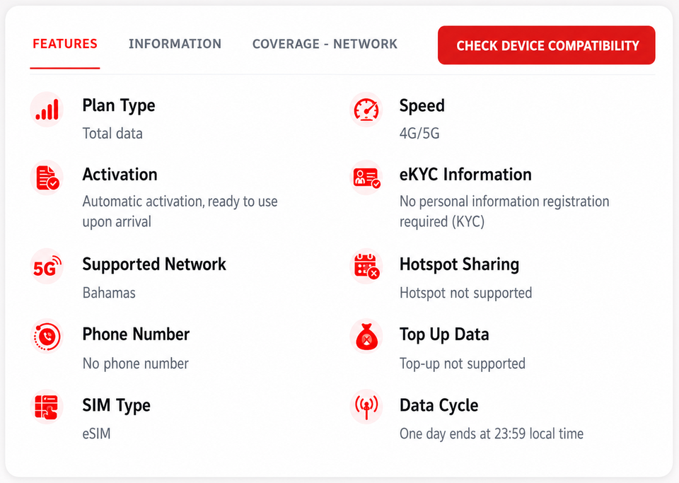Click the 5G Supported Network icon
The width and height of the screenshot is (679, 483).
point(47,267)
